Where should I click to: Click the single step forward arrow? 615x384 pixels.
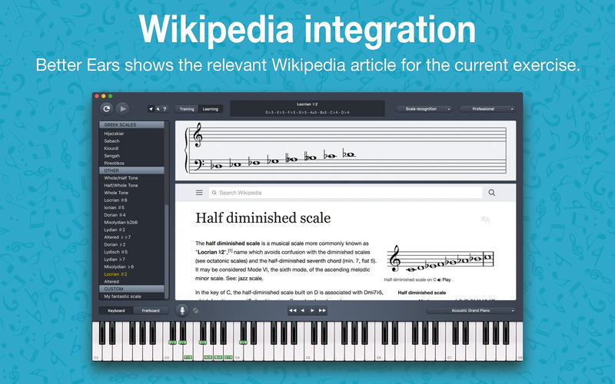tap(312, 310)
